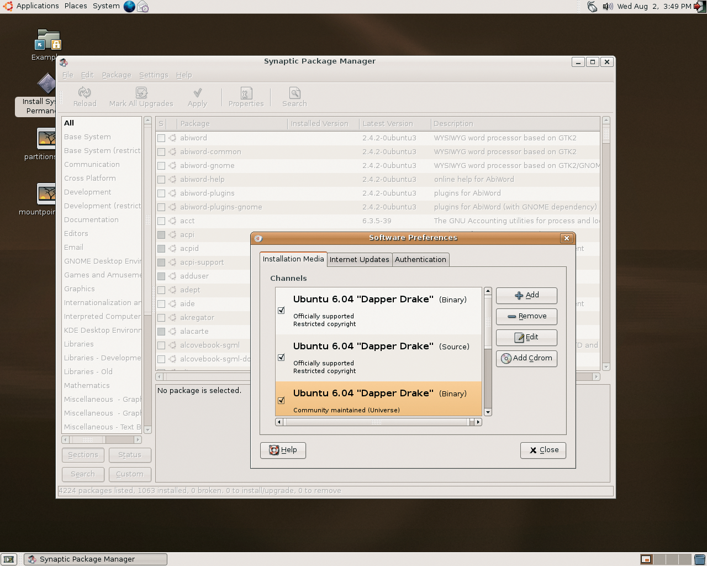The height and width of the screenshot is (566, 707).
Task: Click the Software Preferences title bar icon
Action: point(258,238)
